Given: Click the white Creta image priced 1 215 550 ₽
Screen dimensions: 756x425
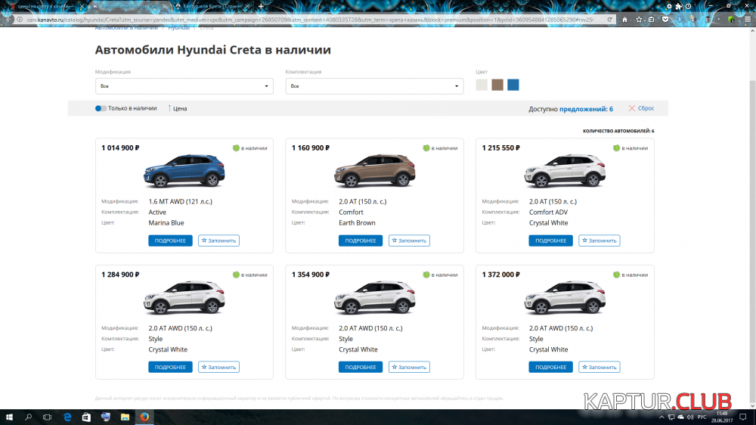Looking at the screenshot, I should coord(565,171).
